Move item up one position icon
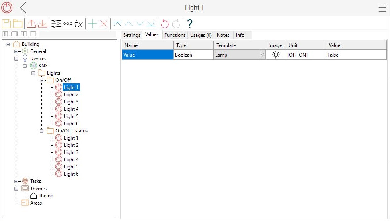The image size is (390, 221). 129,24
